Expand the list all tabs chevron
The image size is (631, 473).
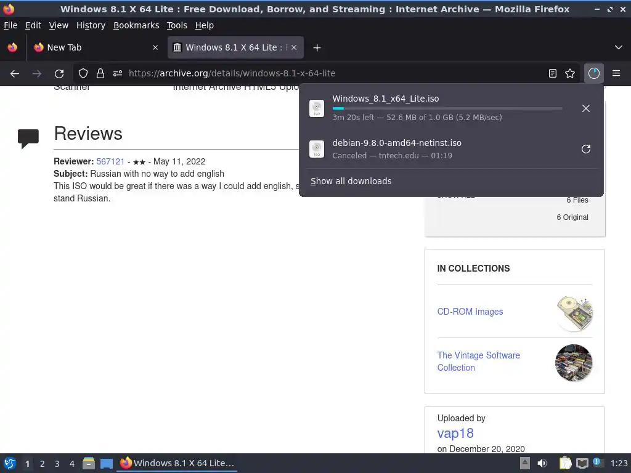click(x=619, y=47)
